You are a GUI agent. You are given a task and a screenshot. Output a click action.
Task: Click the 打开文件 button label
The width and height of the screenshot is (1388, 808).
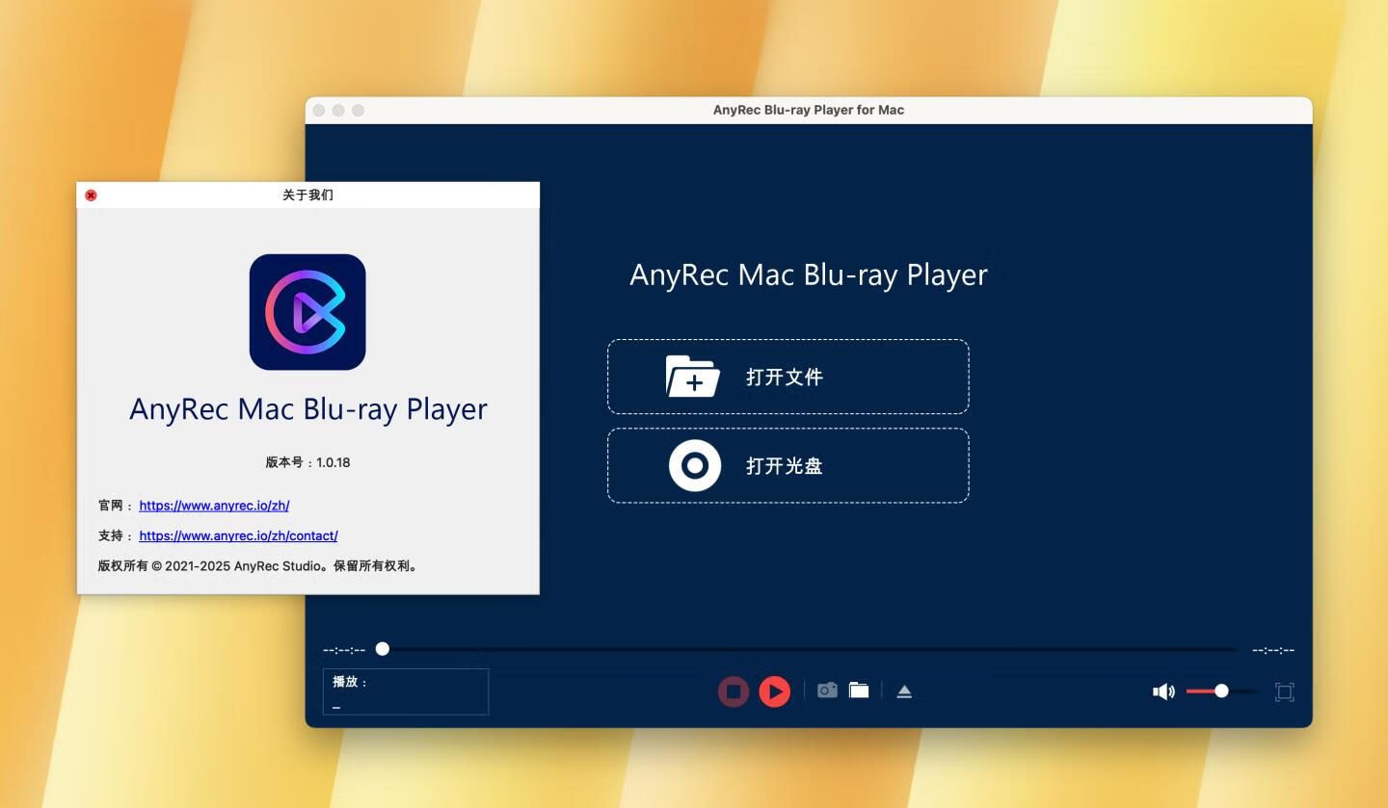[x=785, y=378]
